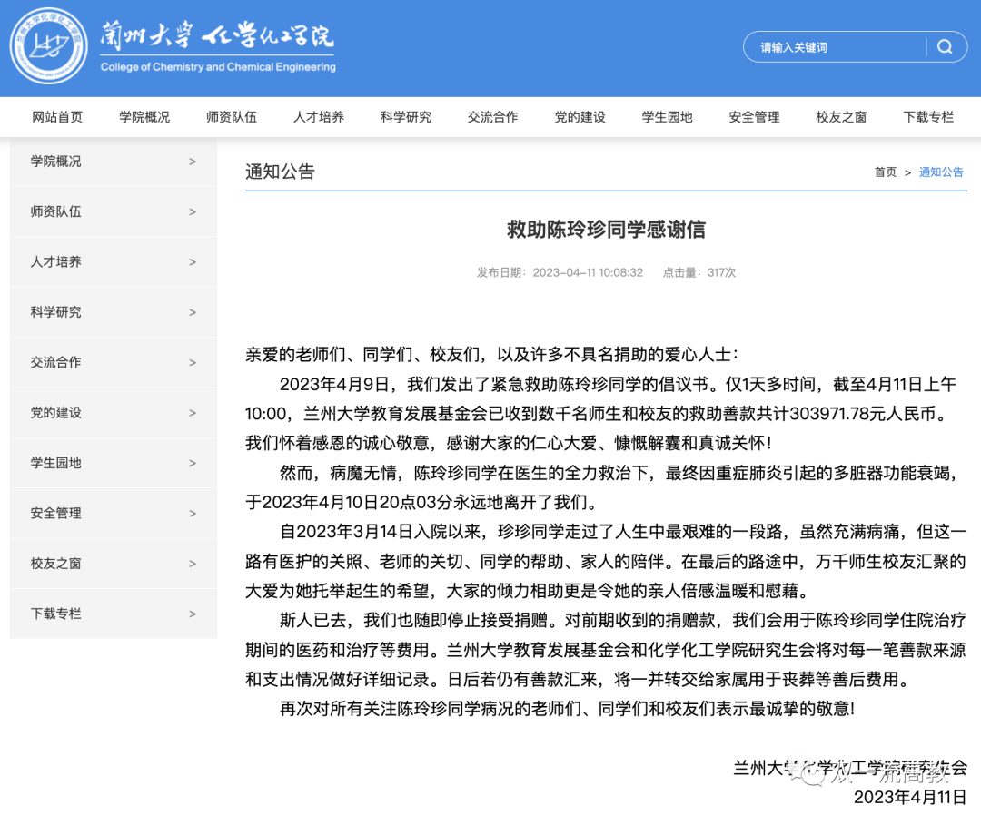Viewport: 981px width, 815px height.
Task: Click the Lanzhou University college logo emblem
Action: coord(49,45)
